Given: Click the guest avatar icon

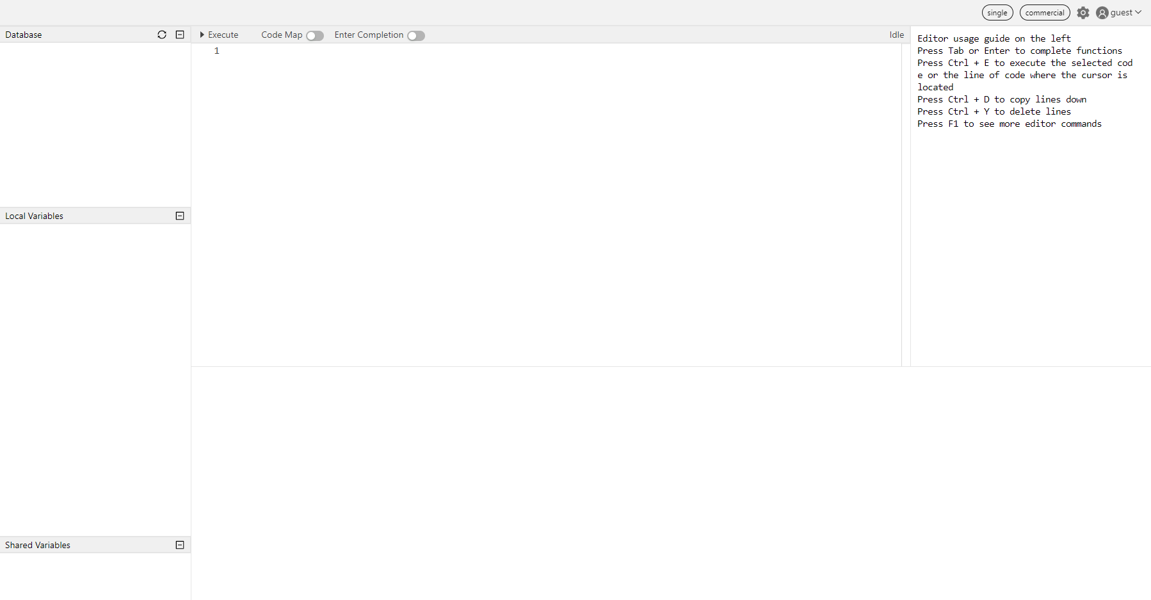Looking at the screenshot, I should 1102,12.
